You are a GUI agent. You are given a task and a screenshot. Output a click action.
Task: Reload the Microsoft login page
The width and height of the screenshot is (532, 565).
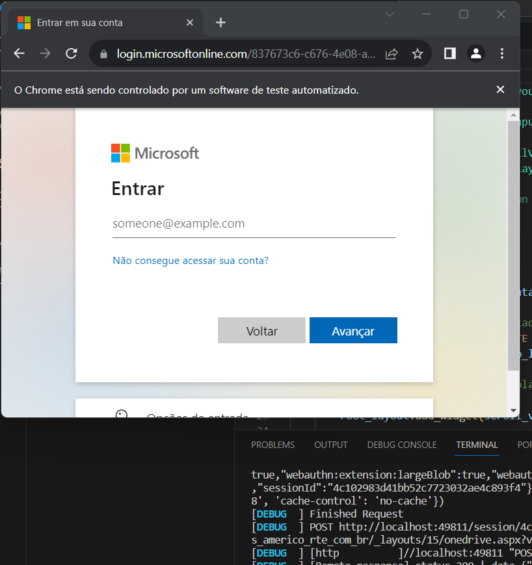(72, 54)
